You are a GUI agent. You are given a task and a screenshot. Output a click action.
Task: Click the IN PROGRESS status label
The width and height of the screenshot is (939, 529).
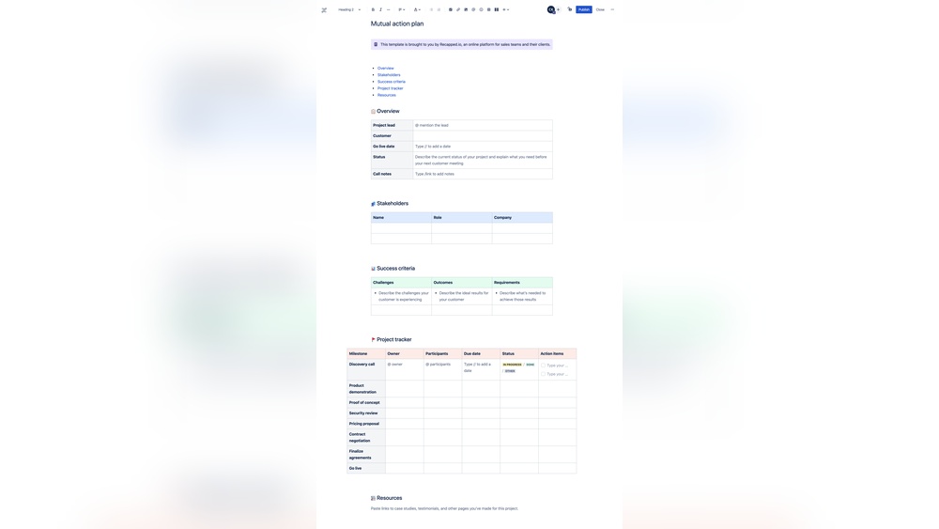click(x=512, y=365)
